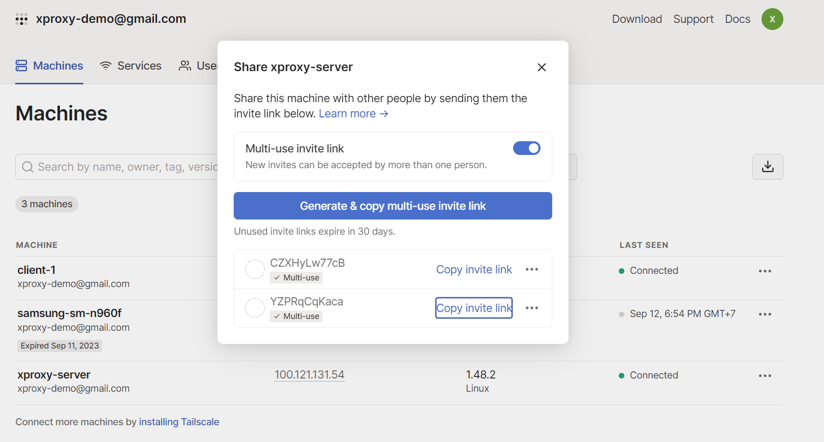Screen dimensions: 824x442
Task: Follow the Learn more link
Action: coord(354,113)
